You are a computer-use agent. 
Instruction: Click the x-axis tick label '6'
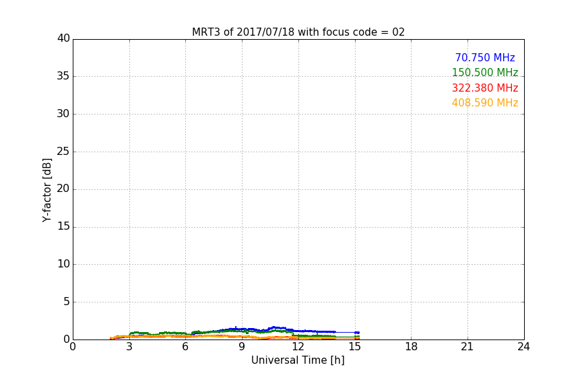click(x=186, y=347)
